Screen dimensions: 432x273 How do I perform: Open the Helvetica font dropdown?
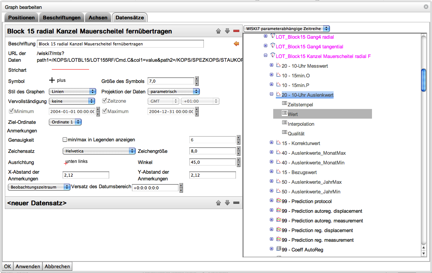click(x=98, y=151)
